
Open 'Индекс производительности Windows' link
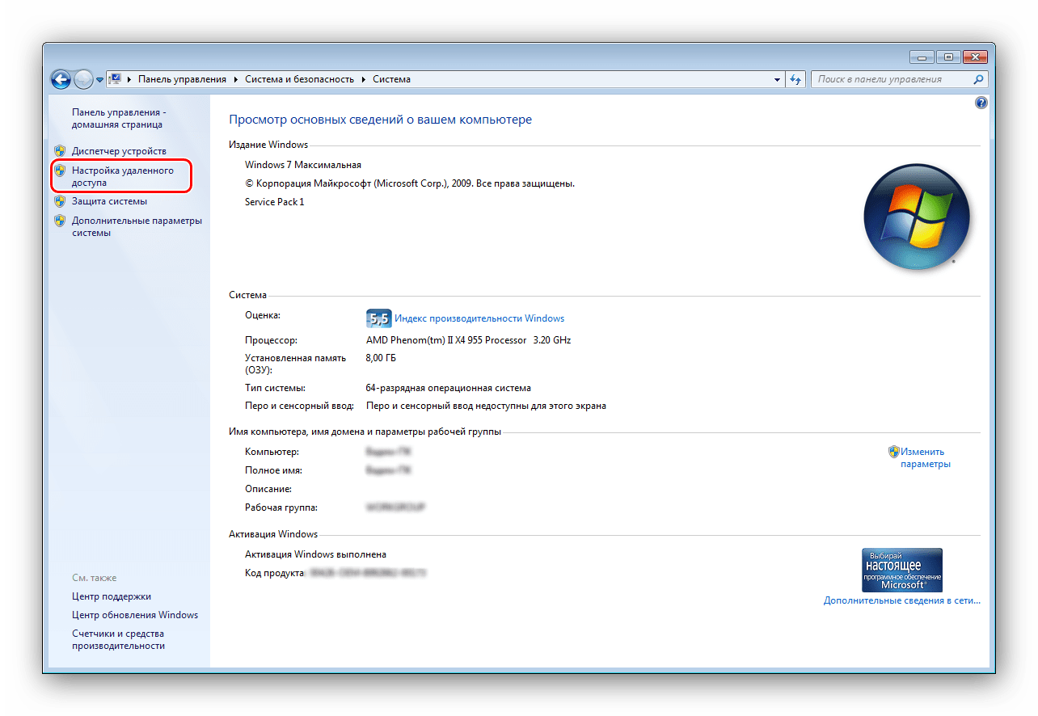coord(479,318)
